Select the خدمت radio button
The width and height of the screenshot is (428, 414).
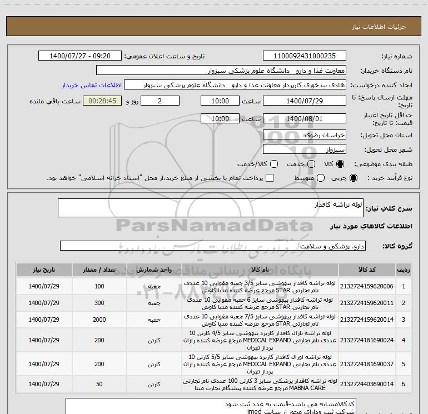(311, 164)
